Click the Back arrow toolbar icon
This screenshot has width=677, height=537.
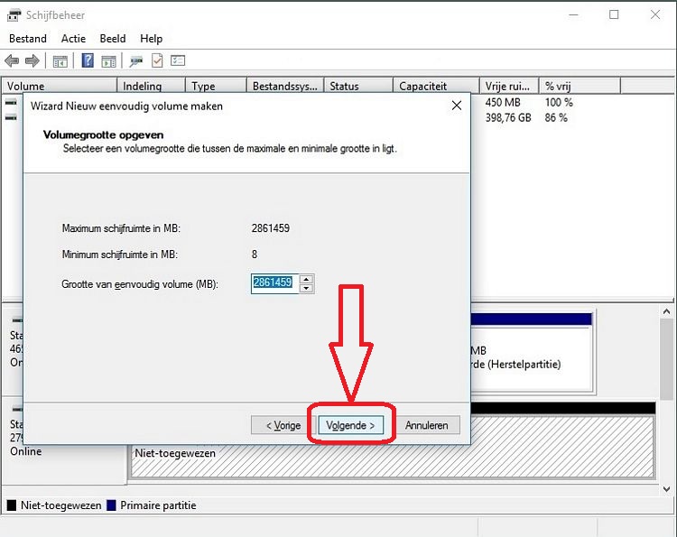tap(12, 60)
